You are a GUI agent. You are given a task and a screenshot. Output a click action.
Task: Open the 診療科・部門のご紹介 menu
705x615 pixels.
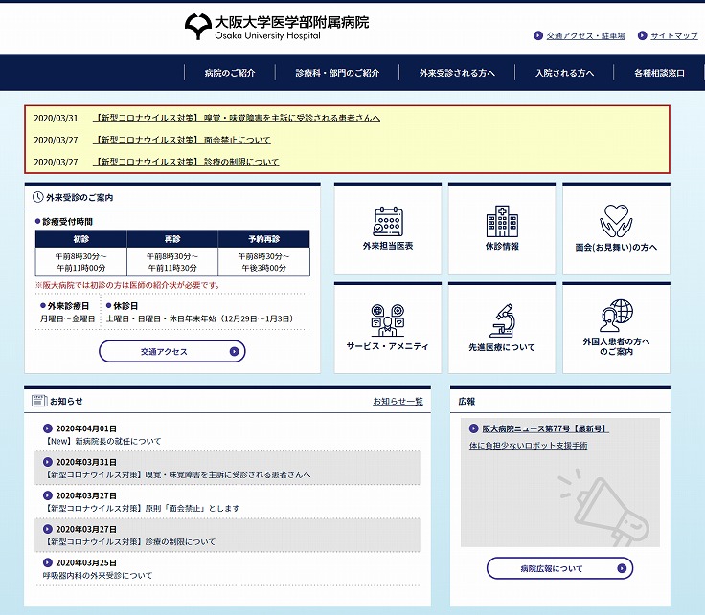point(337,73)
